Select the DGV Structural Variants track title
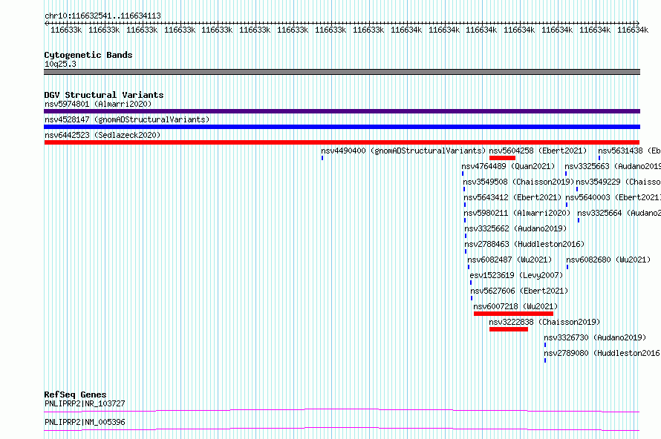Viewport: 661px width, 439px height. [x=104, y=95]
